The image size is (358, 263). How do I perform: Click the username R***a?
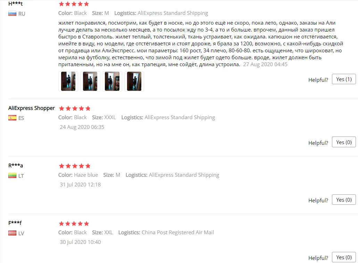[16, 165]
